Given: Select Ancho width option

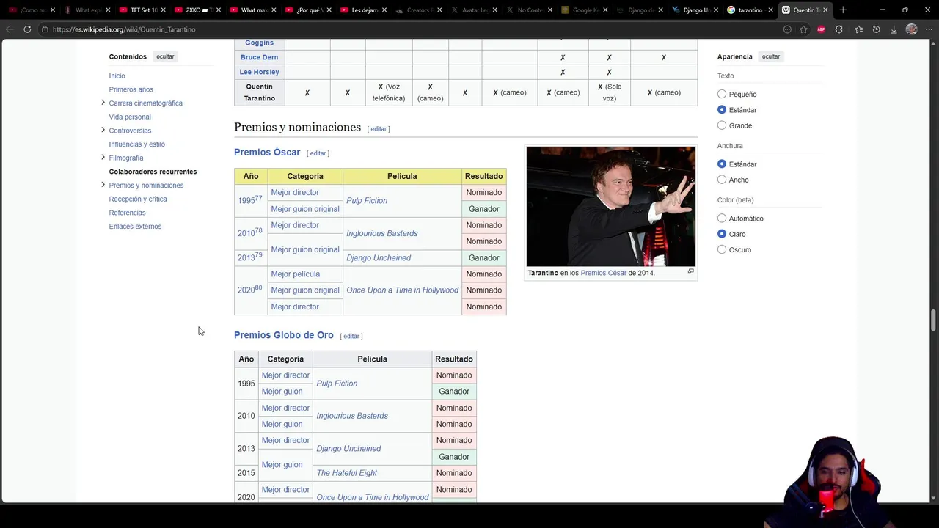Looking at the screenshot, I should [722, 180].
